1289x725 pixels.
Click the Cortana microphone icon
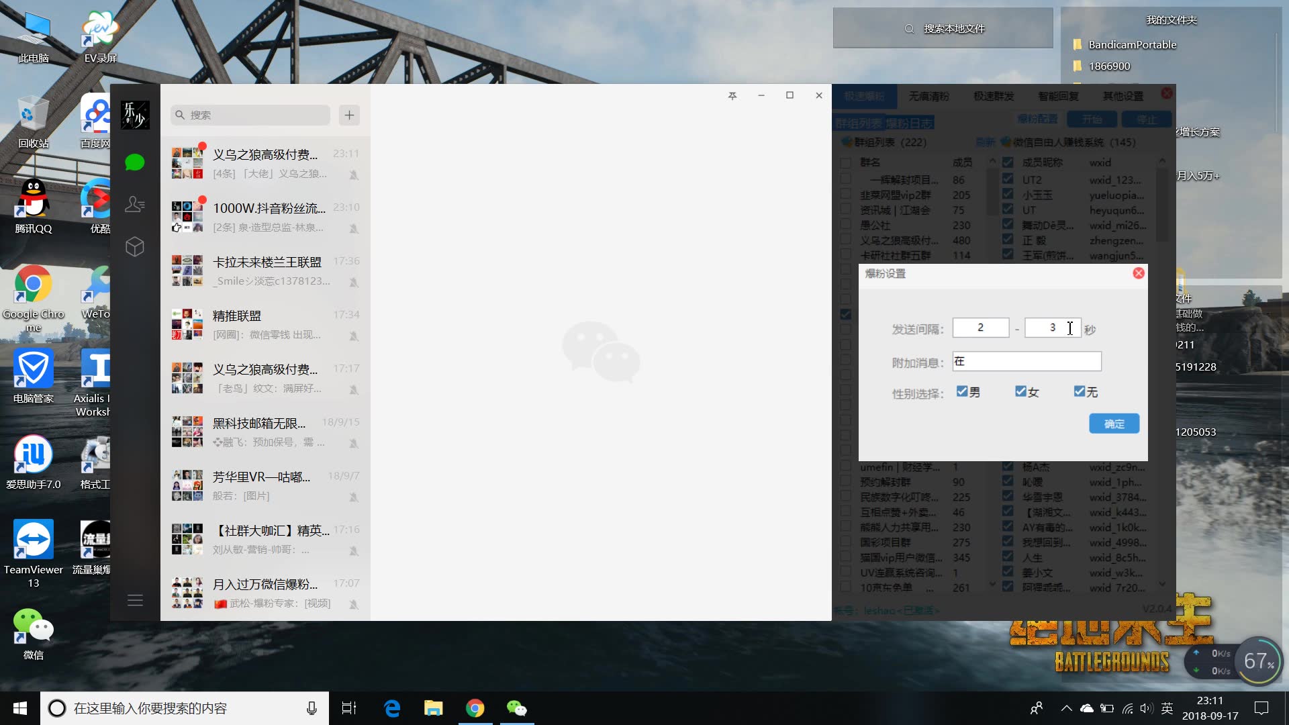[x=312, y=708]
